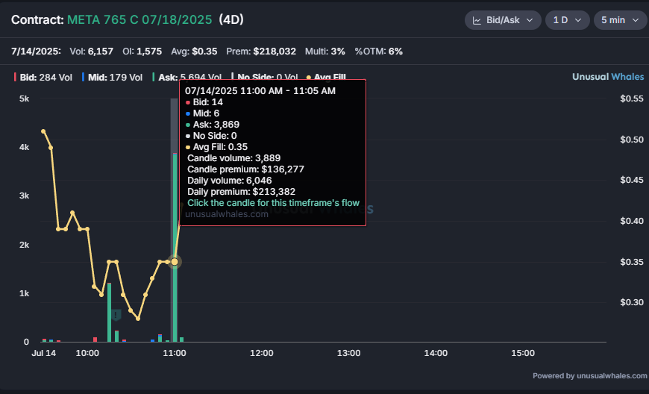Click the 'Avg: $0.35' stat
The image size is (649, 394).
point(194,51)
